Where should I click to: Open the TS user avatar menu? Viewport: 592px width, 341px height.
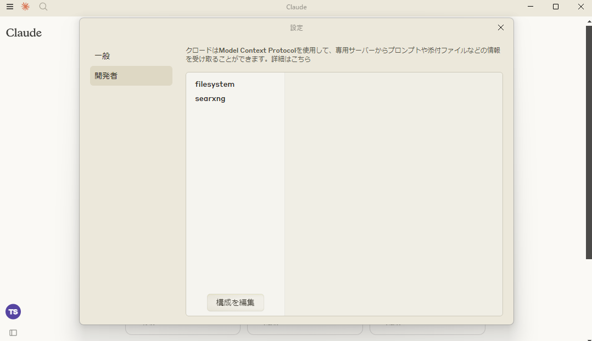(x=13, y=311)
